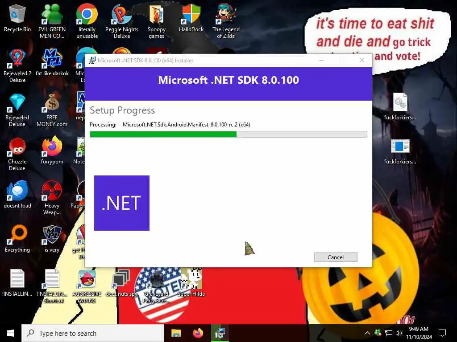457x342 pixels.
Task: Select the !INSTALLIN... text file
Action: pos(17,283)
